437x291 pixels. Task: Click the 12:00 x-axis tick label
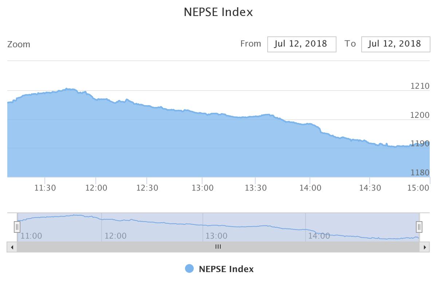coord(96,188)
